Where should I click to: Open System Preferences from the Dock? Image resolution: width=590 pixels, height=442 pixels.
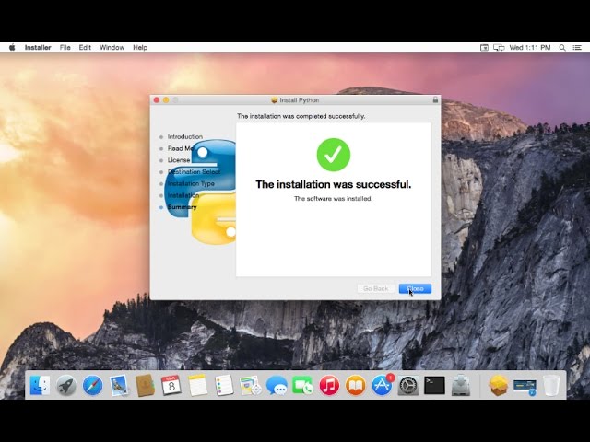tap(408, 385)
